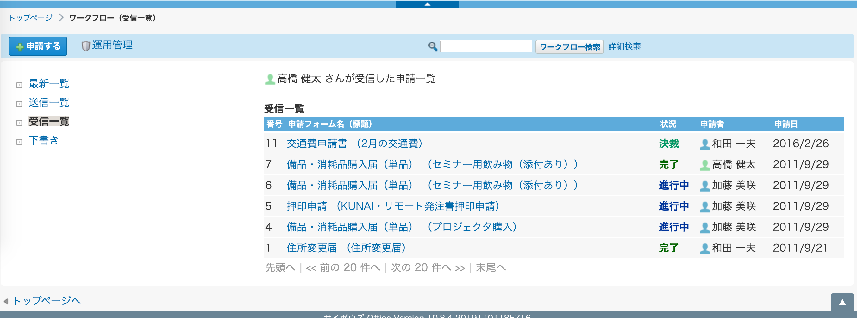Click 申請フォーム名（標題） column header

tap(330, 124)
